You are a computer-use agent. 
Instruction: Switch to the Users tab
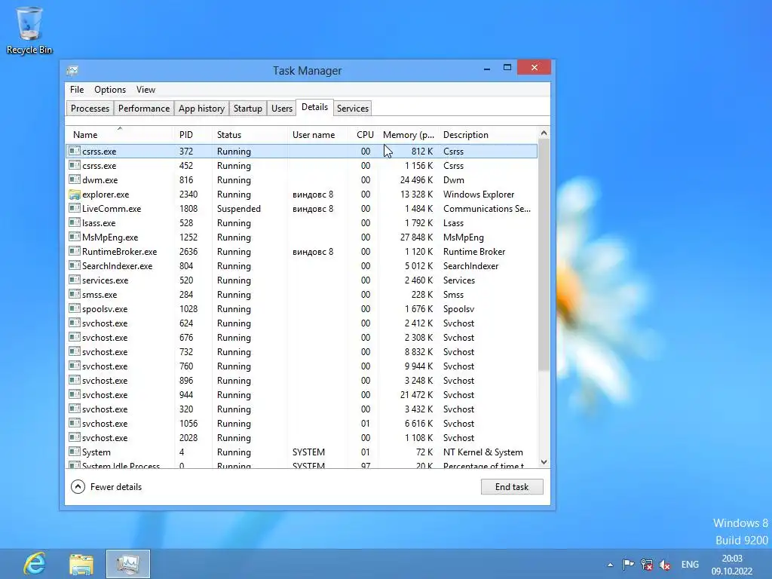coord(282,109)
